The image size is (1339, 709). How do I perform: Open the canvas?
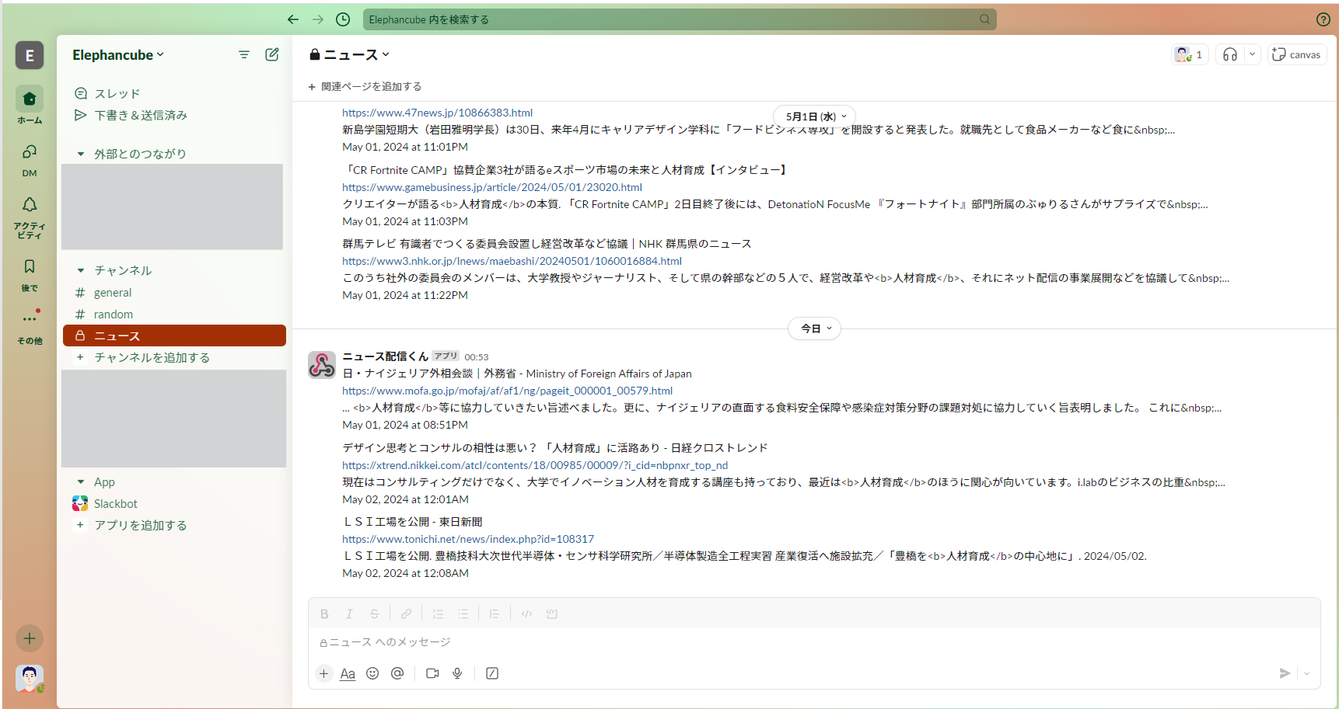[1297, 54]
